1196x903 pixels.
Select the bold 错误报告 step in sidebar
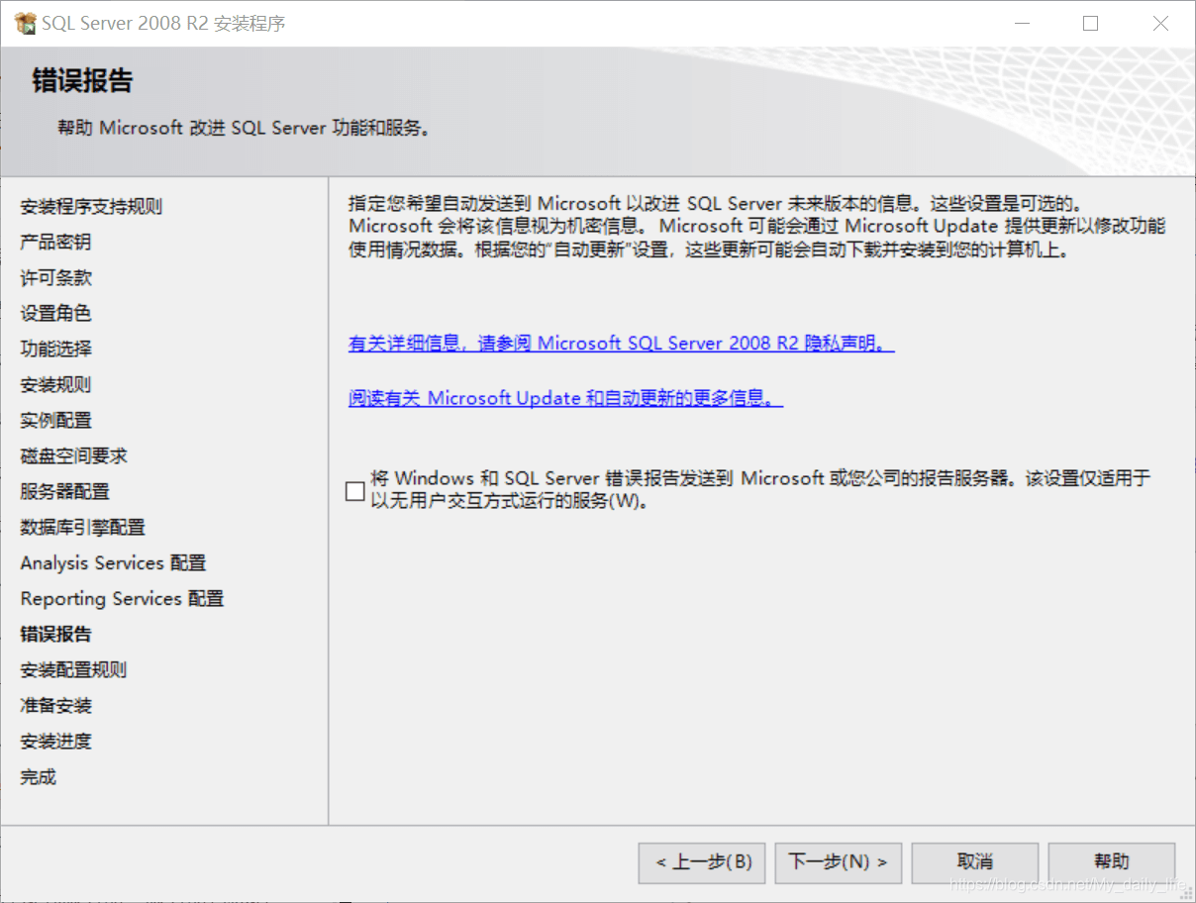(x=55, y=635)
